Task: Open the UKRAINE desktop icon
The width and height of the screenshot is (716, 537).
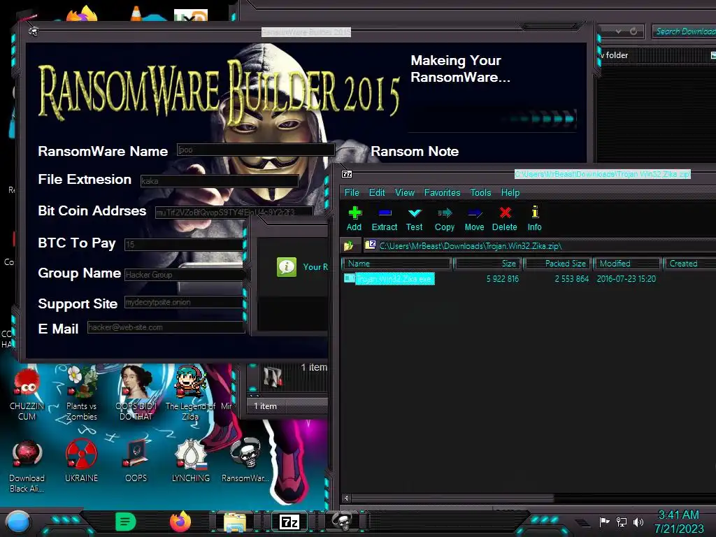Action: pos(81,461)
